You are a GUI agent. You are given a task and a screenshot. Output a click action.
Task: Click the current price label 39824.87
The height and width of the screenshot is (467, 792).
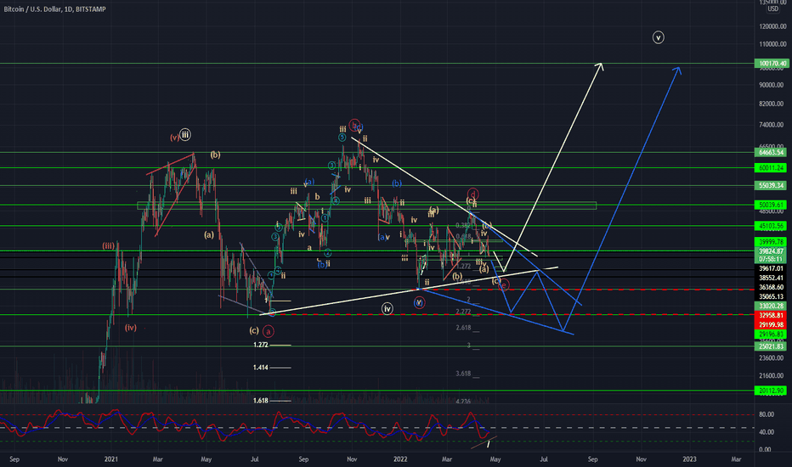[x=771, y=251]
